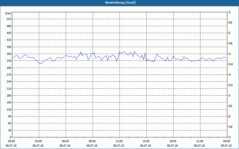
Task: Click the 300 y-axis value
Action: pos(9,68)
